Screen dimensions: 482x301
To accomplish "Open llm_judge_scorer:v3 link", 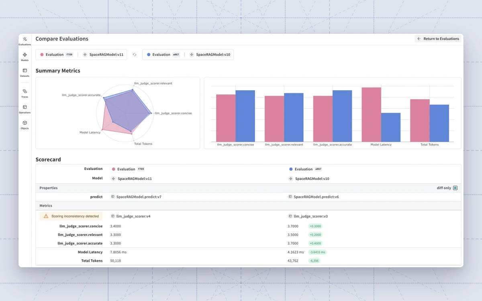I will pos(311,216).
